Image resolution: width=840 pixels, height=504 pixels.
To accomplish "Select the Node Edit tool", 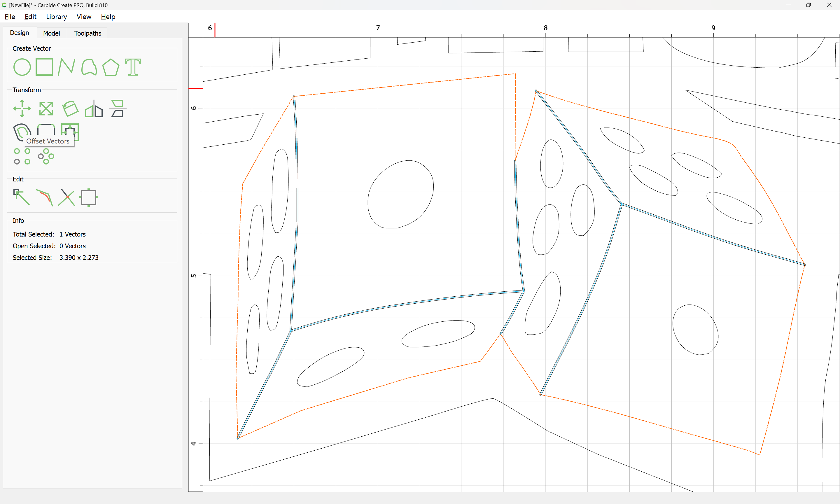I will pyautogui.click(x=21, y=197).
